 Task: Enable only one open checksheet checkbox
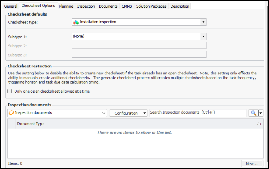(10, 91)
